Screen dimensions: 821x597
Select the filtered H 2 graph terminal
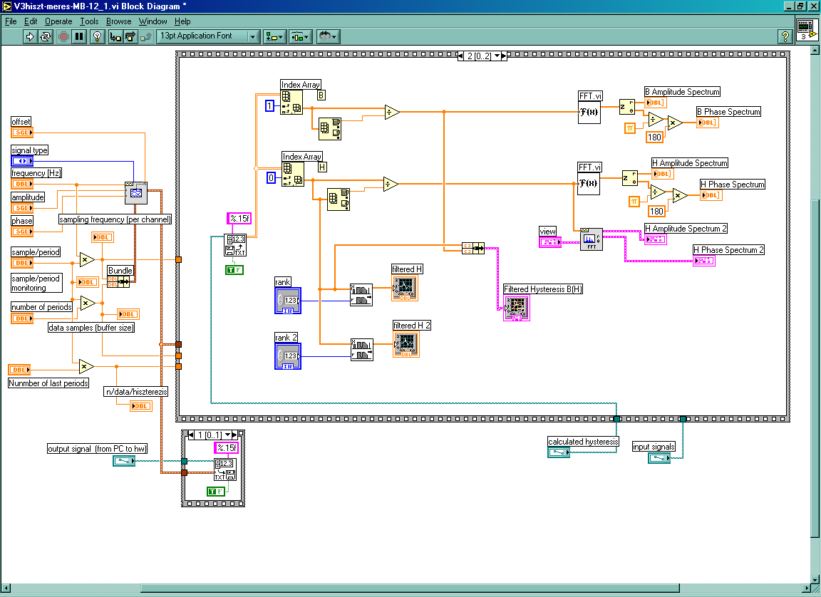(x=406, y=344)
